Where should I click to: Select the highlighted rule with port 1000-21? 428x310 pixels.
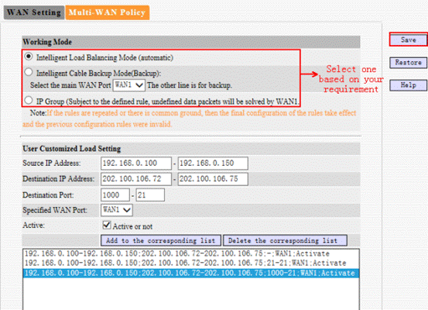[191, 273]
